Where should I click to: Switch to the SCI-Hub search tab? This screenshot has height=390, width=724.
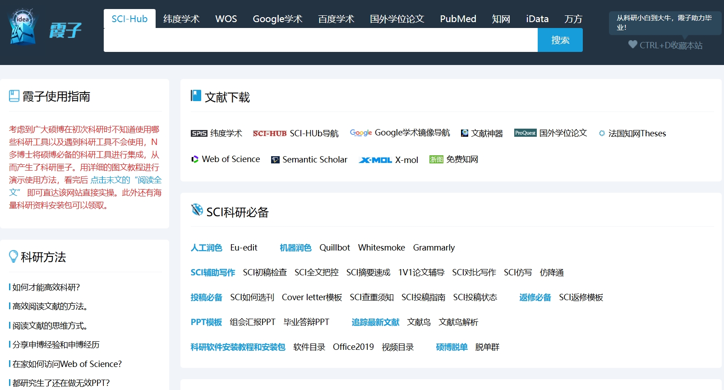[x=129, y=19]
